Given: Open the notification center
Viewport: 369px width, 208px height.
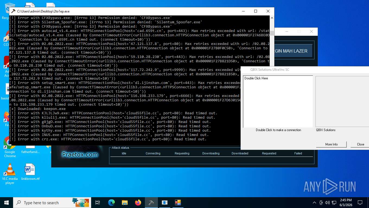Looking at the screenshot, I should (360, 203).
